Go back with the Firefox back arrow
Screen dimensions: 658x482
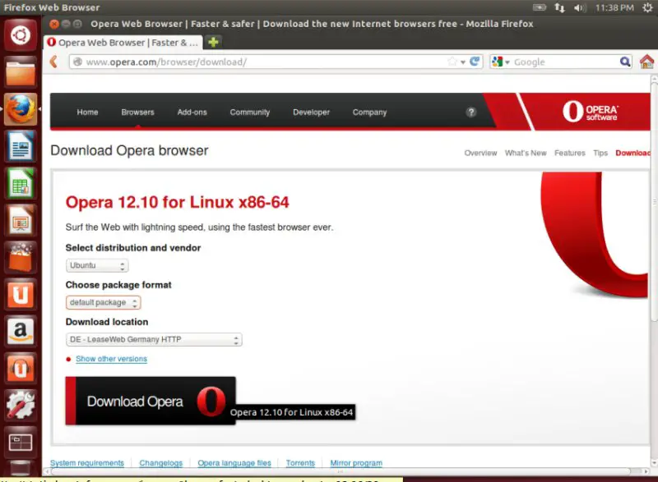tap(53, 62)
